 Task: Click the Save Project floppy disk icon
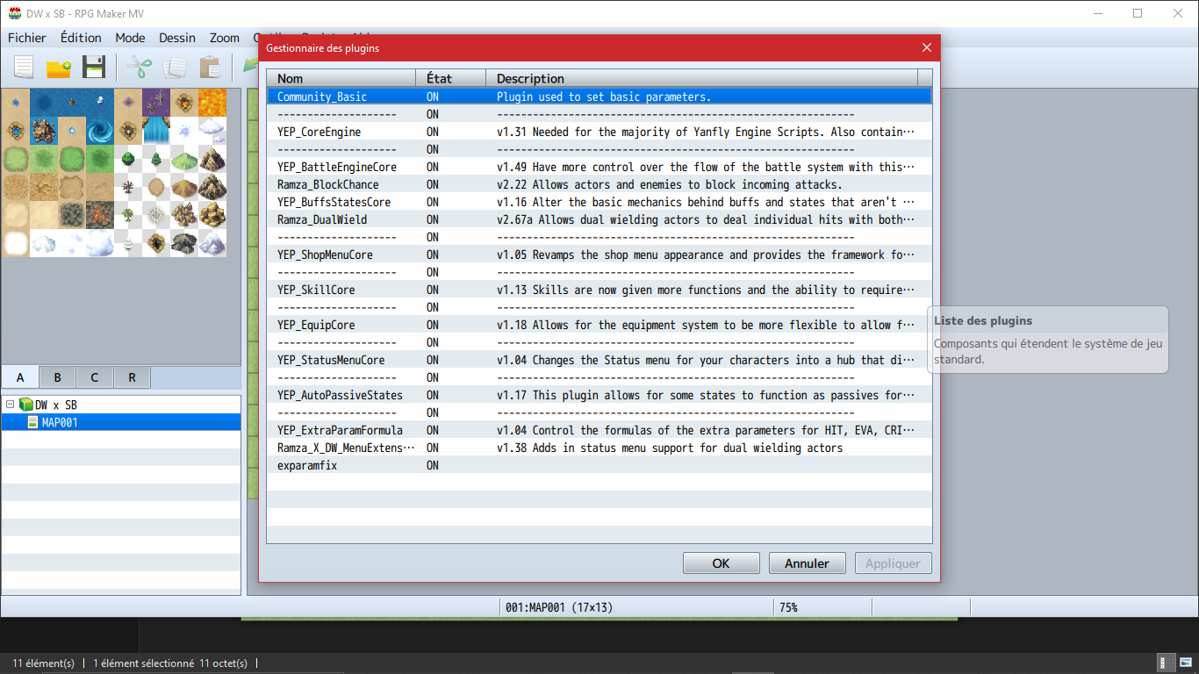[x=94, y=68]
